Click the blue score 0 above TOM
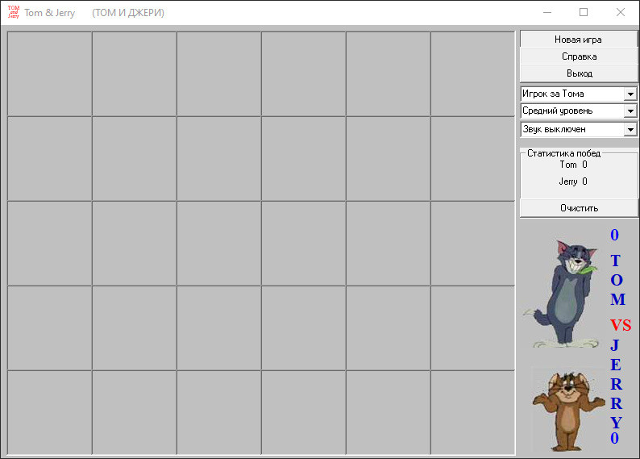Screen dimensions: 640x459 (x=615, y=235)
